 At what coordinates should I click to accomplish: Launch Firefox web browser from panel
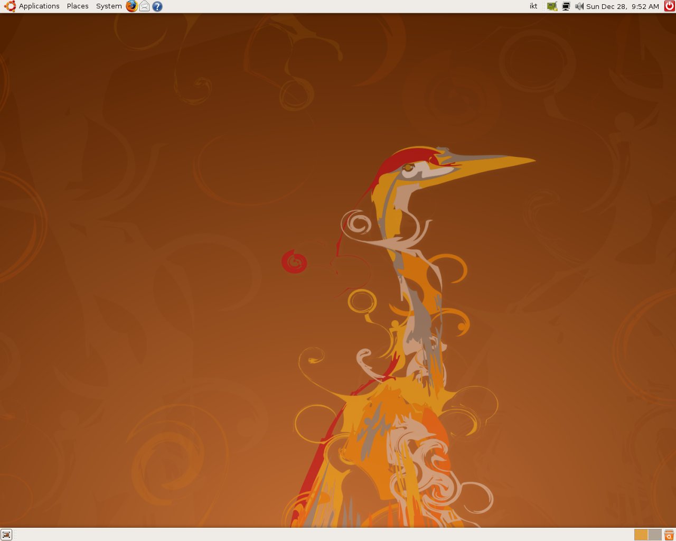[x=132, y=6]
